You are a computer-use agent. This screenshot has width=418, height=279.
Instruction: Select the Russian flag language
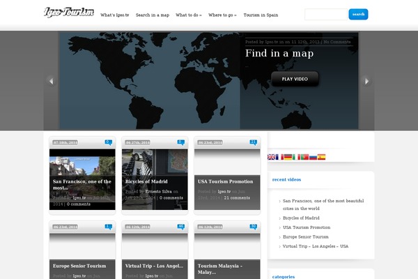coord(313,157)
